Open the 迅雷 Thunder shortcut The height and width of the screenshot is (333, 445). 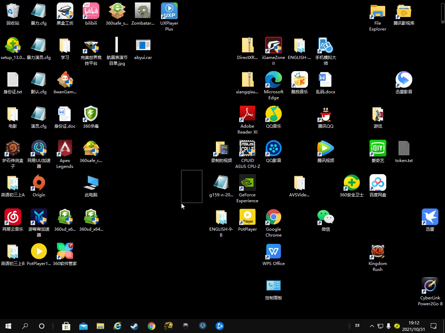[x=430, y=220]
